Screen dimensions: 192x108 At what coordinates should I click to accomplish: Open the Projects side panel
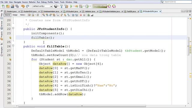click(1, 36)
